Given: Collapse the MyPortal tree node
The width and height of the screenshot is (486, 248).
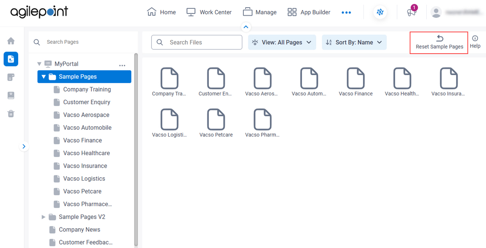Looking at the screenshot, I should 39,64.
